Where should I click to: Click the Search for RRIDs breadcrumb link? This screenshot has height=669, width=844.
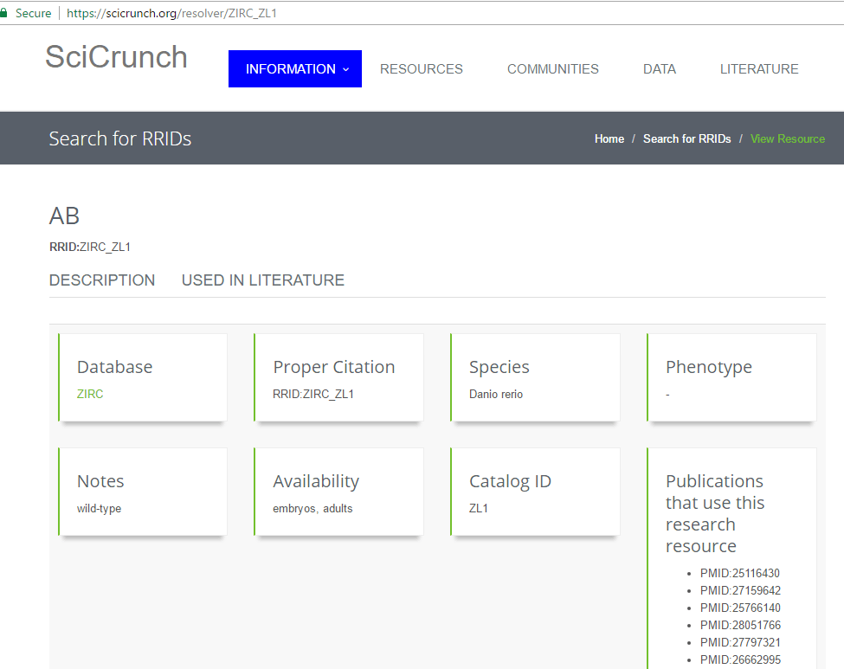click(686, 138)
